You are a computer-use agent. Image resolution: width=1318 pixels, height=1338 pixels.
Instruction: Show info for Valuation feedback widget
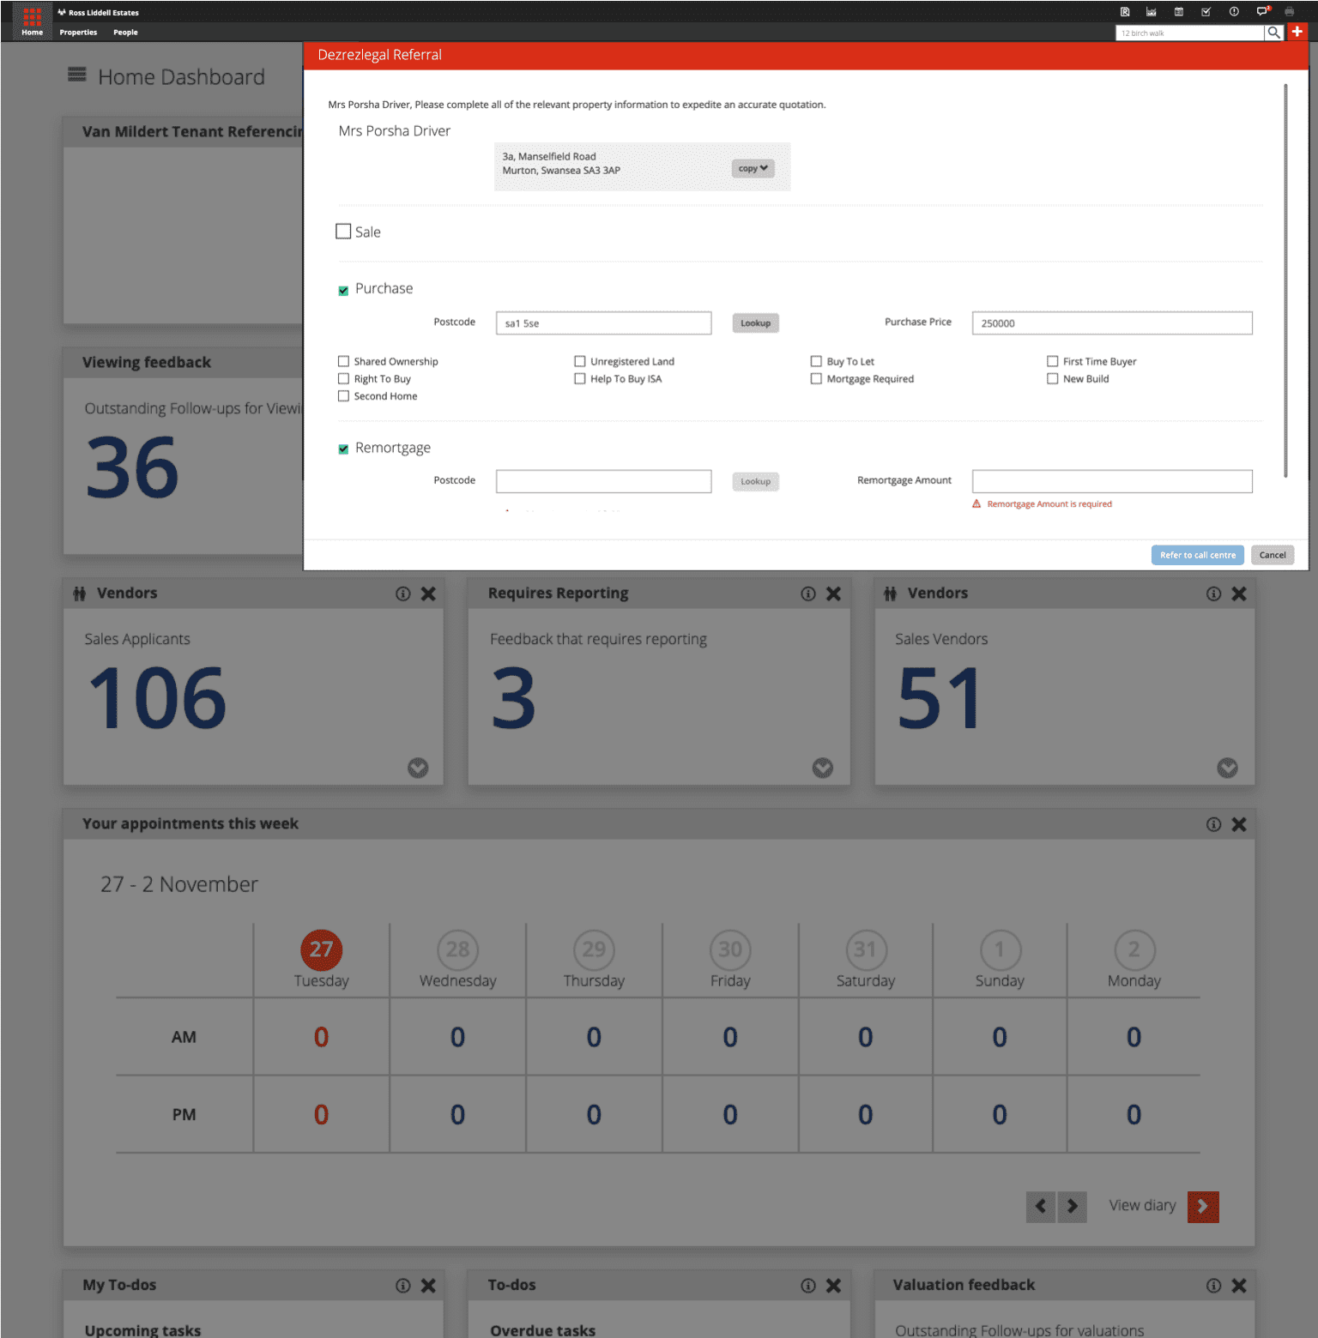pos(1213,1286)
